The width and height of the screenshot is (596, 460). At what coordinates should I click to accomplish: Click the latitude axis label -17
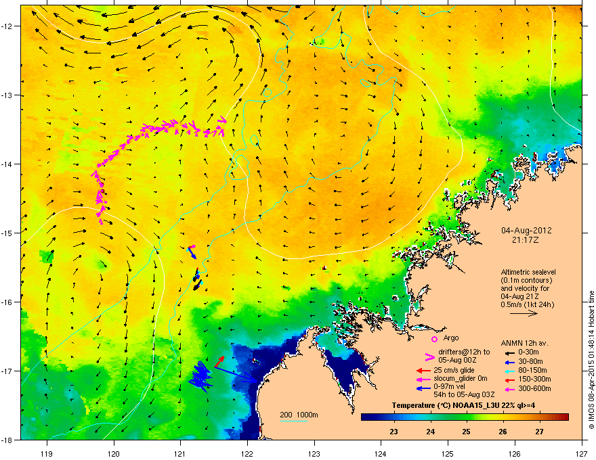click(7, 371)
